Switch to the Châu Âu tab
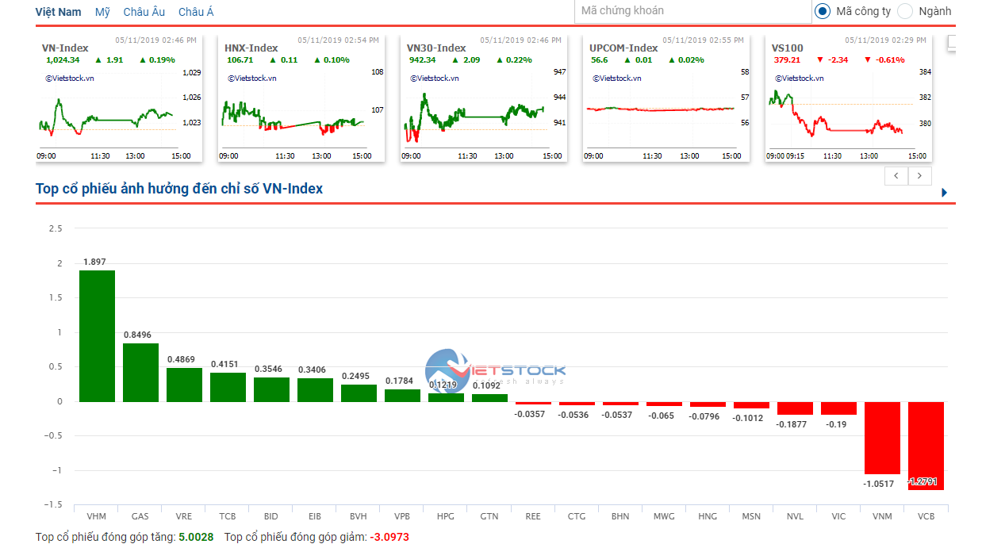This screenshot has width=982, height=544. click(144, 12)
